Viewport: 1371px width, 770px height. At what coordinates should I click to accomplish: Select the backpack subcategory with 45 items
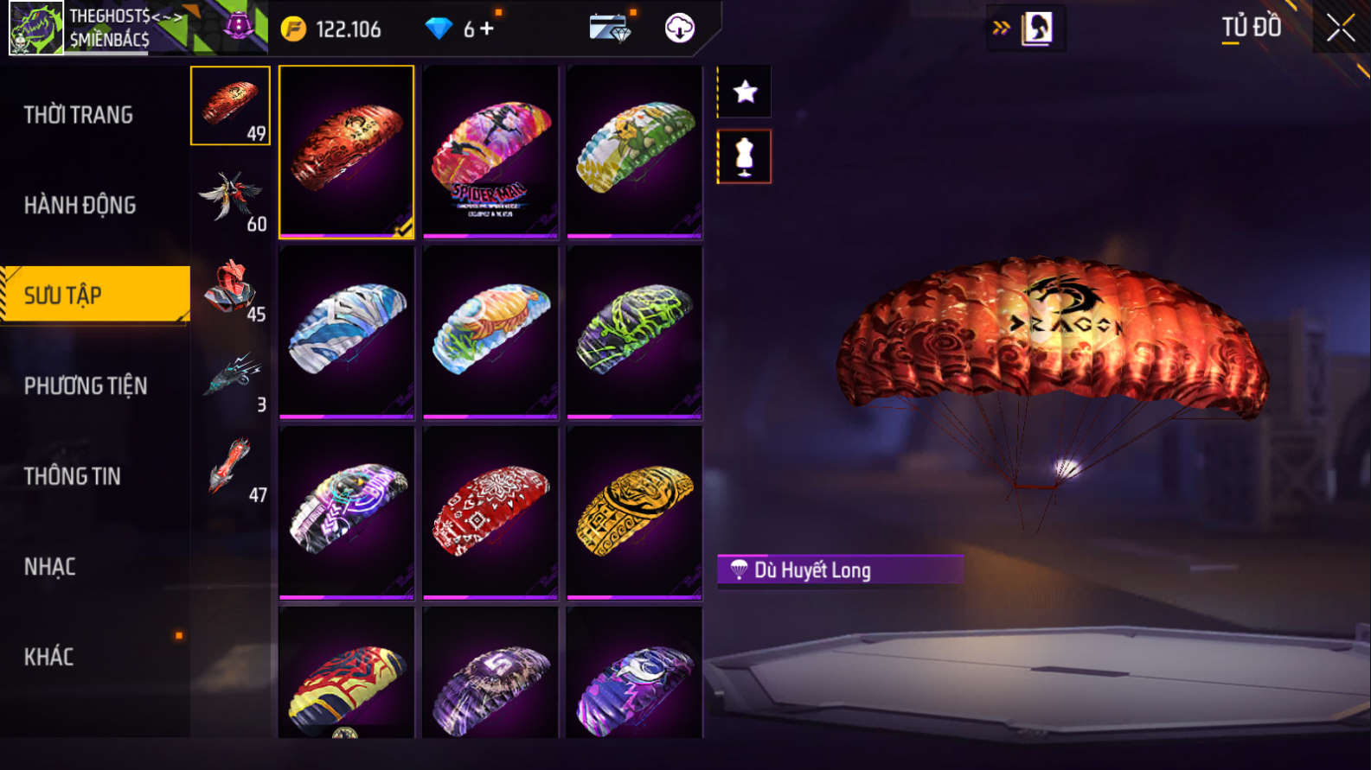point(231,290)
